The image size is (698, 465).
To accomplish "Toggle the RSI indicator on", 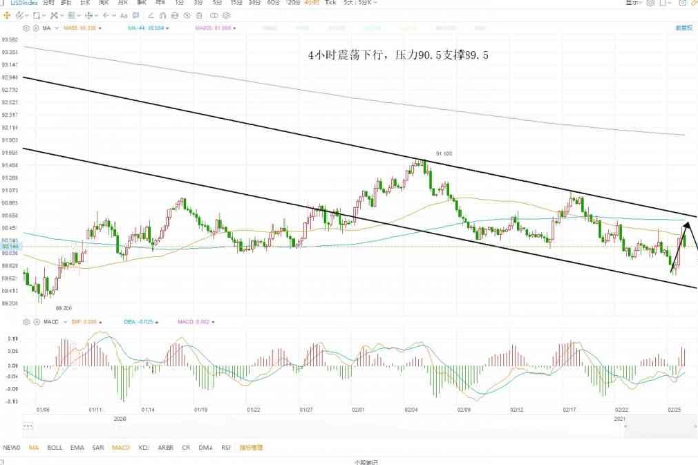I will click(225, 448).
